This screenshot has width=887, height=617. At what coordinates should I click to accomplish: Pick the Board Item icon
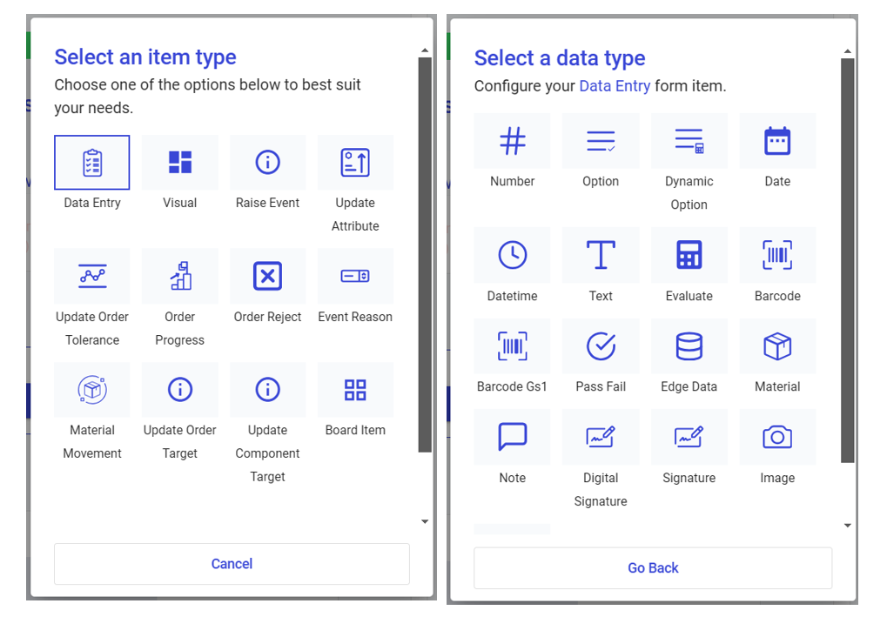point(355,390)
